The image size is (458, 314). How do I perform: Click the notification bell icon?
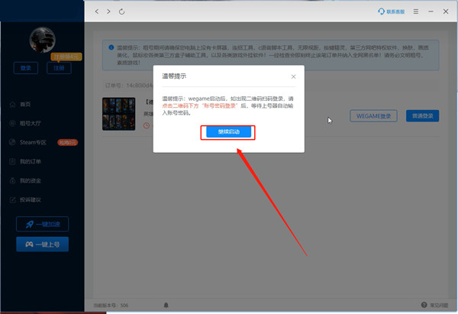[166, 305]
